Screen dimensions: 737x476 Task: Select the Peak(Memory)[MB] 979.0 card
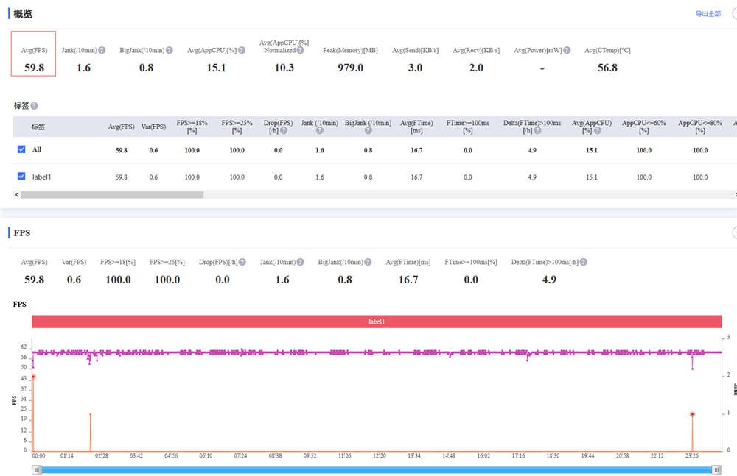[350, 60]
